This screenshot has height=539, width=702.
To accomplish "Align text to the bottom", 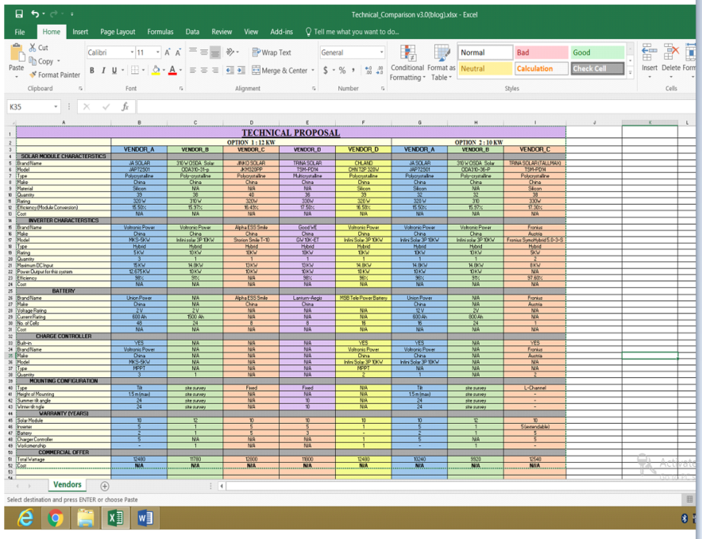I will click(215, 52).
